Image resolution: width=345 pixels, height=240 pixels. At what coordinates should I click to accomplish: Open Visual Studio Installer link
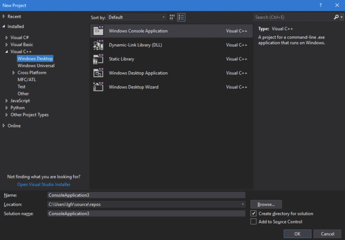(43, 184)
